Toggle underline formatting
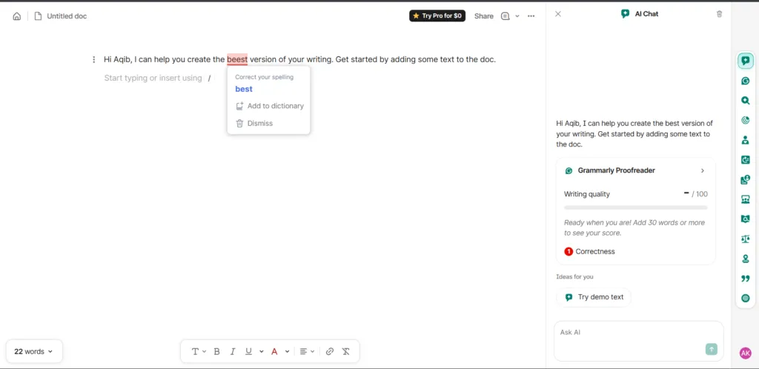 (x=248, y=352)
